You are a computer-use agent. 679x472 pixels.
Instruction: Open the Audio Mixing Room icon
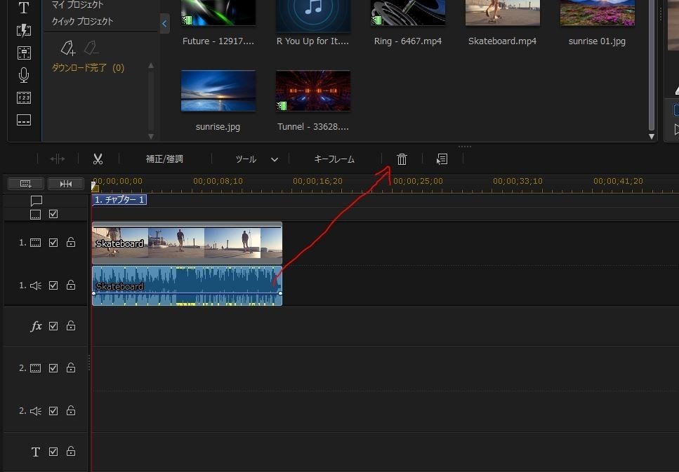pos(24,53)
